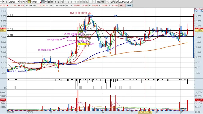Screen dimensions: 203x114
Task: Click the stock name field 넥스틸
Action: coord(36,2)
